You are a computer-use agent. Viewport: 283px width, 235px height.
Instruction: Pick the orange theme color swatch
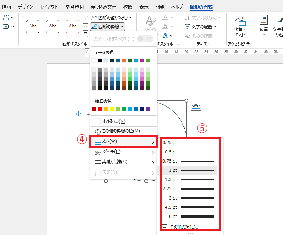124,61
